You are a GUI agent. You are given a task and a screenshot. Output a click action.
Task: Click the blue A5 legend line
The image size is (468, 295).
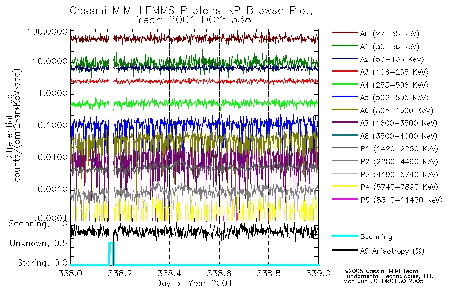(344, 96)
